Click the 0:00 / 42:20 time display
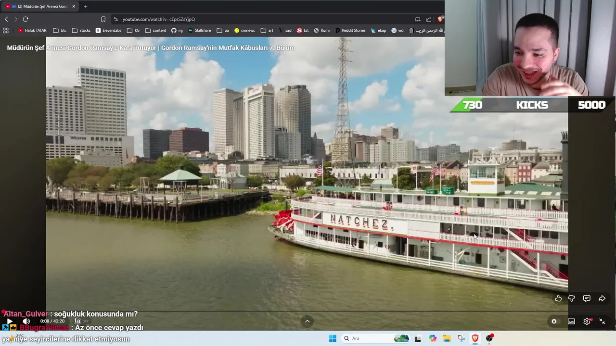 [x=52, y=321]
